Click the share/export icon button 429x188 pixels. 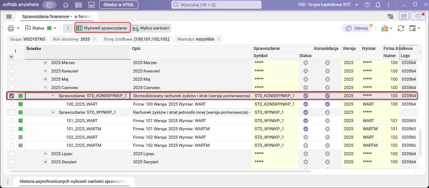[x=404, y=16]
